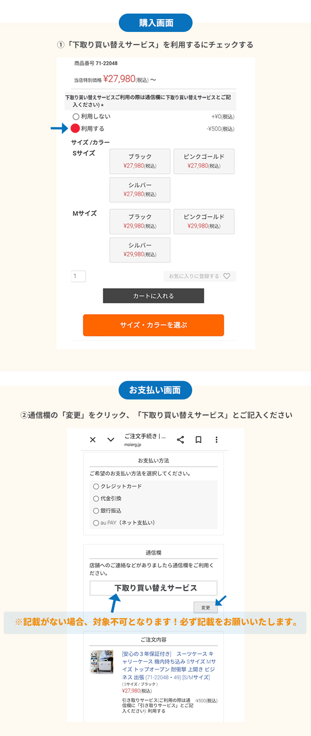Open the three-dot browser menu
The width and height of the screenshot is (311, 736).
click(x=217, y=439)
